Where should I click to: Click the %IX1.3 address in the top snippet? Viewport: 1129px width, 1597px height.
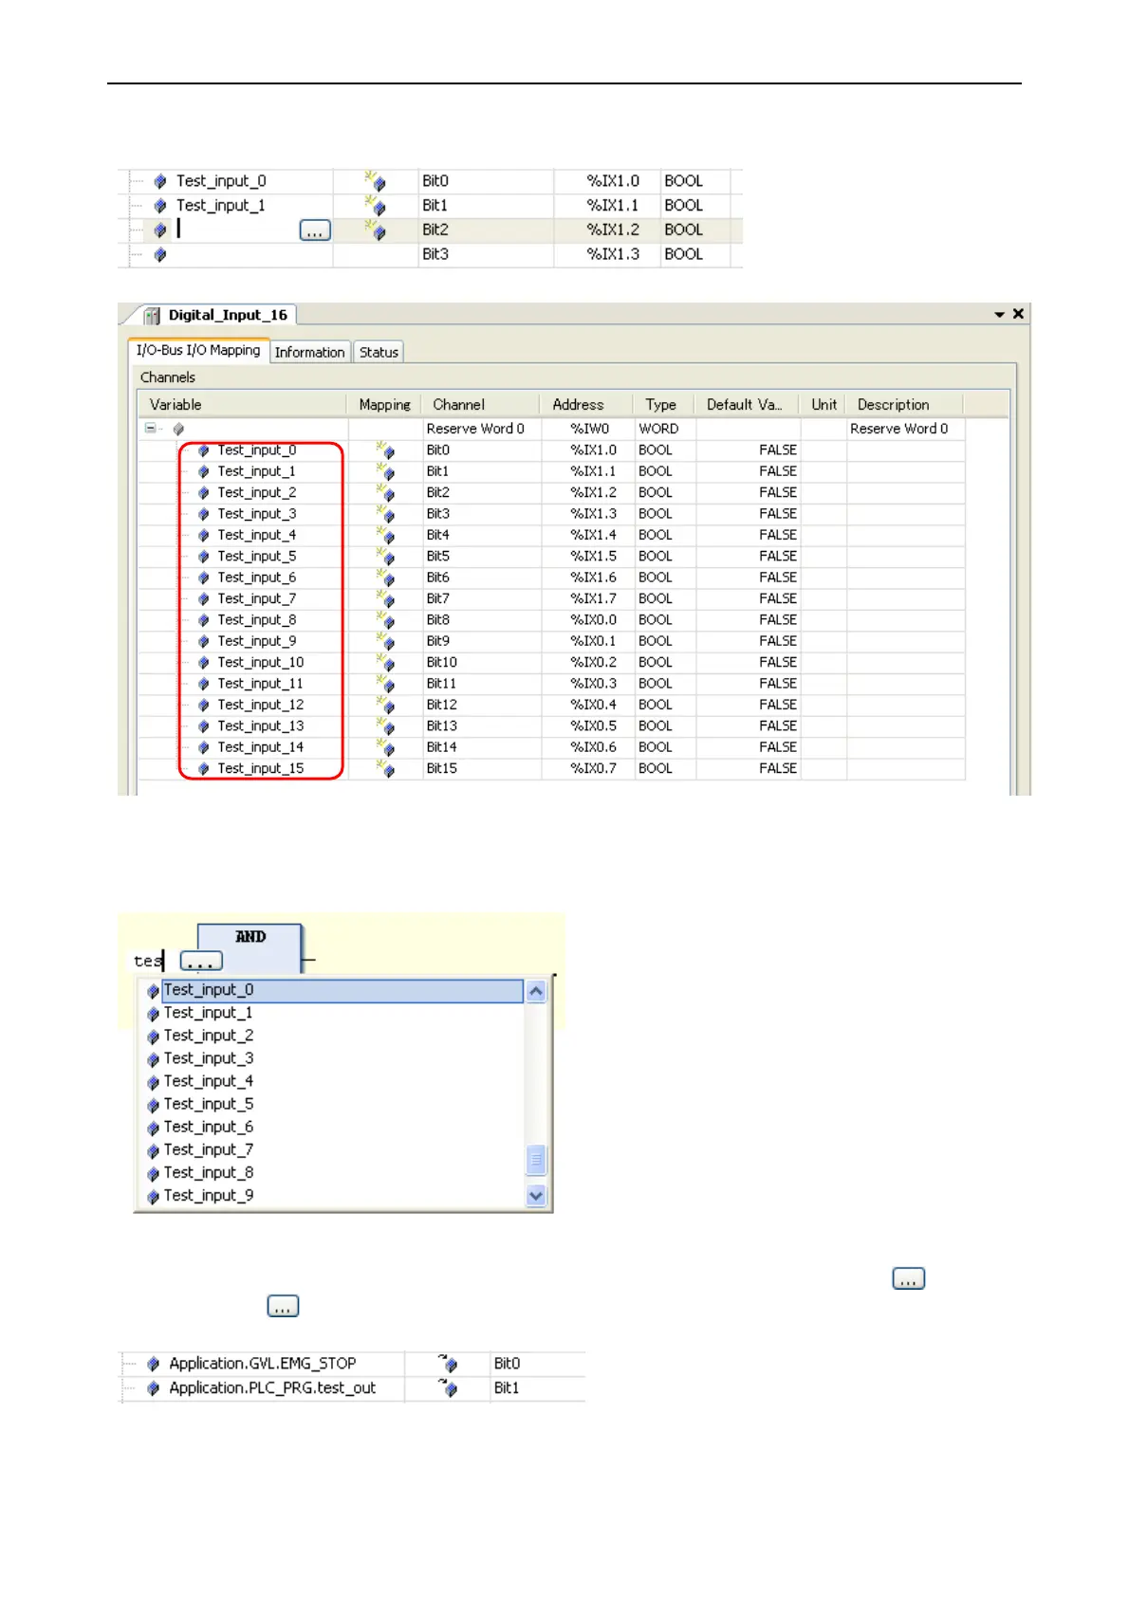click(613, 254)
